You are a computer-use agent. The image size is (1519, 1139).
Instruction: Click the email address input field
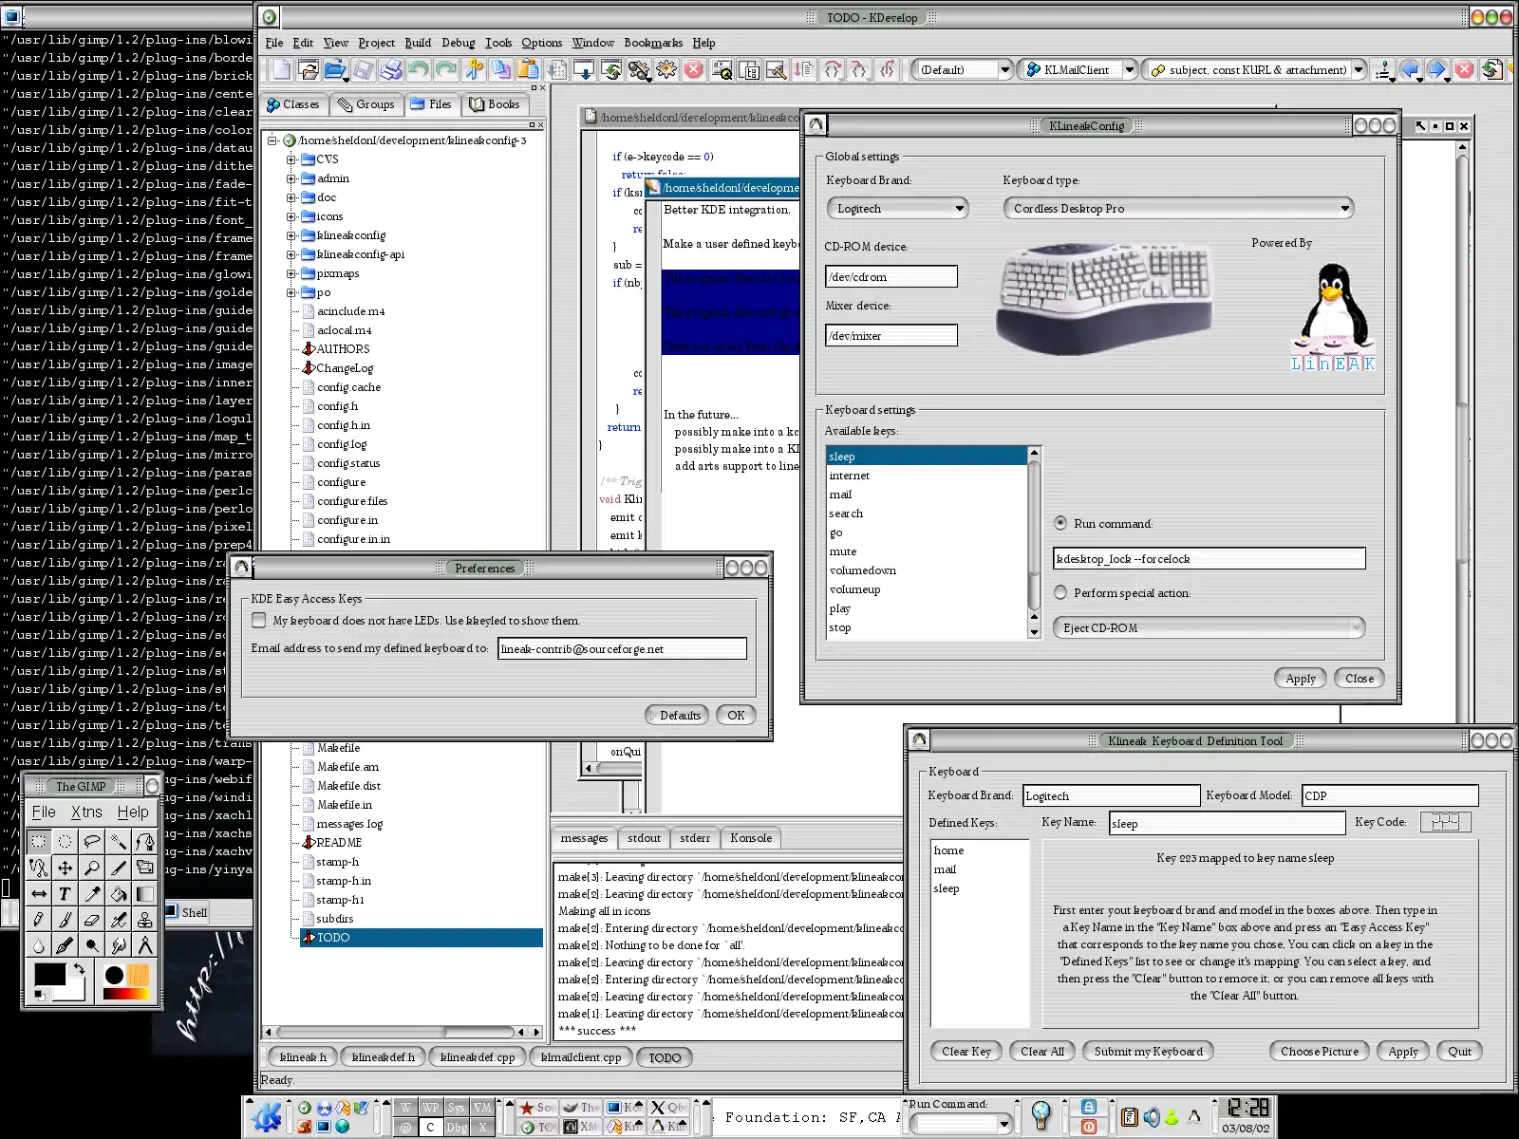(x=622, y=649)
